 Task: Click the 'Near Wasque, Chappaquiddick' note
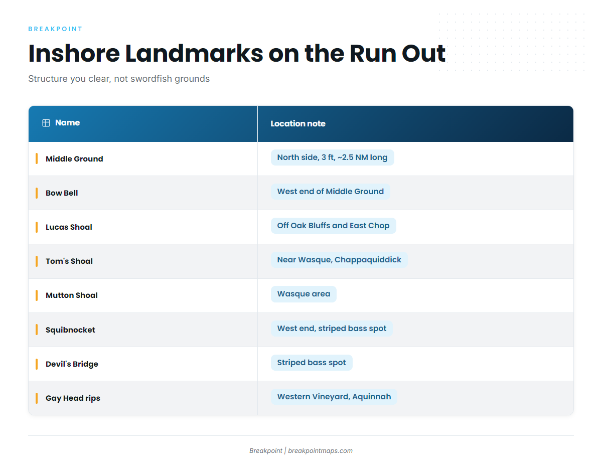pyautogui.click(x=339, y=260)
